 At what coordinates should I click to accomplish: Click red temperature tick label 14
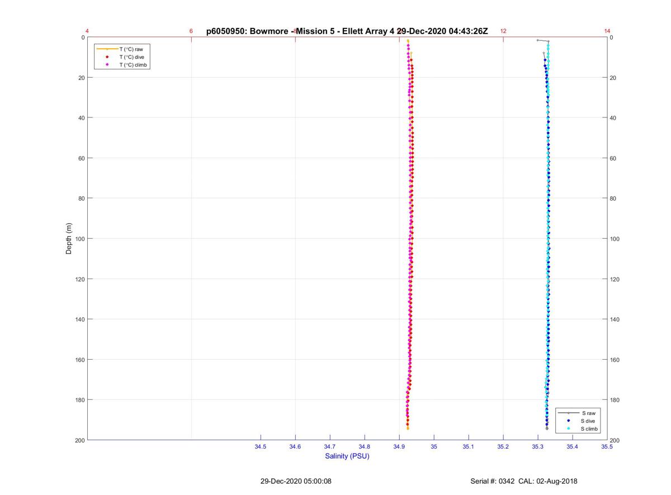607,31
